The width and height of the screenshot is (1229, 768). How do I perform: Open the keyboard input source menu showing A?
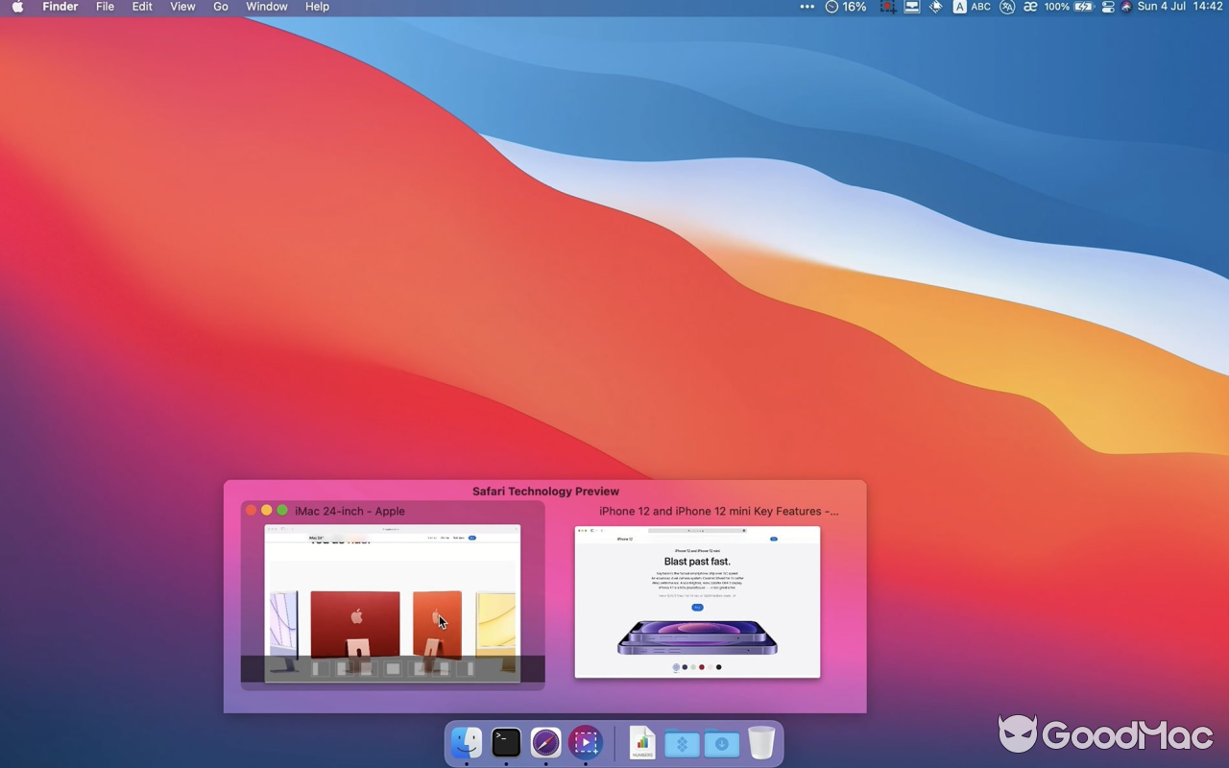click(x=958, y=7)
